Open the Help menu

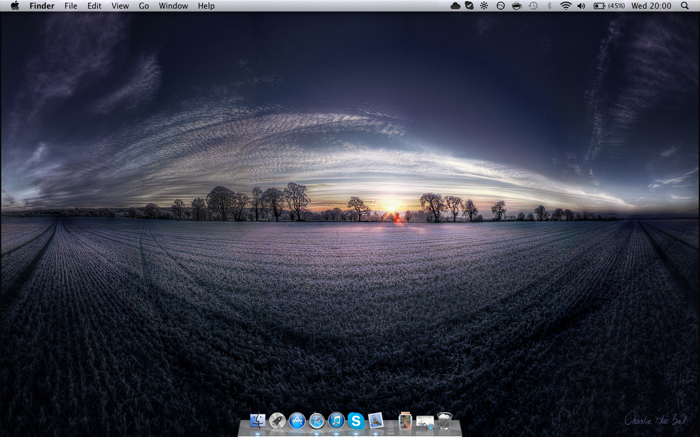[206, 5]
